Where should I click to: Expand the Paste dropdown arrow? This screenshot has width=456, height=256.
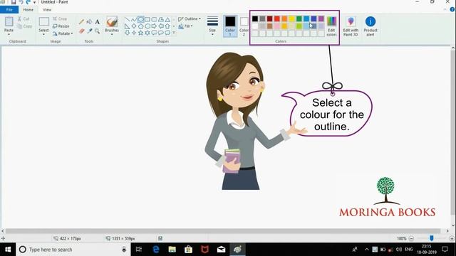click(x=9, y=35)
